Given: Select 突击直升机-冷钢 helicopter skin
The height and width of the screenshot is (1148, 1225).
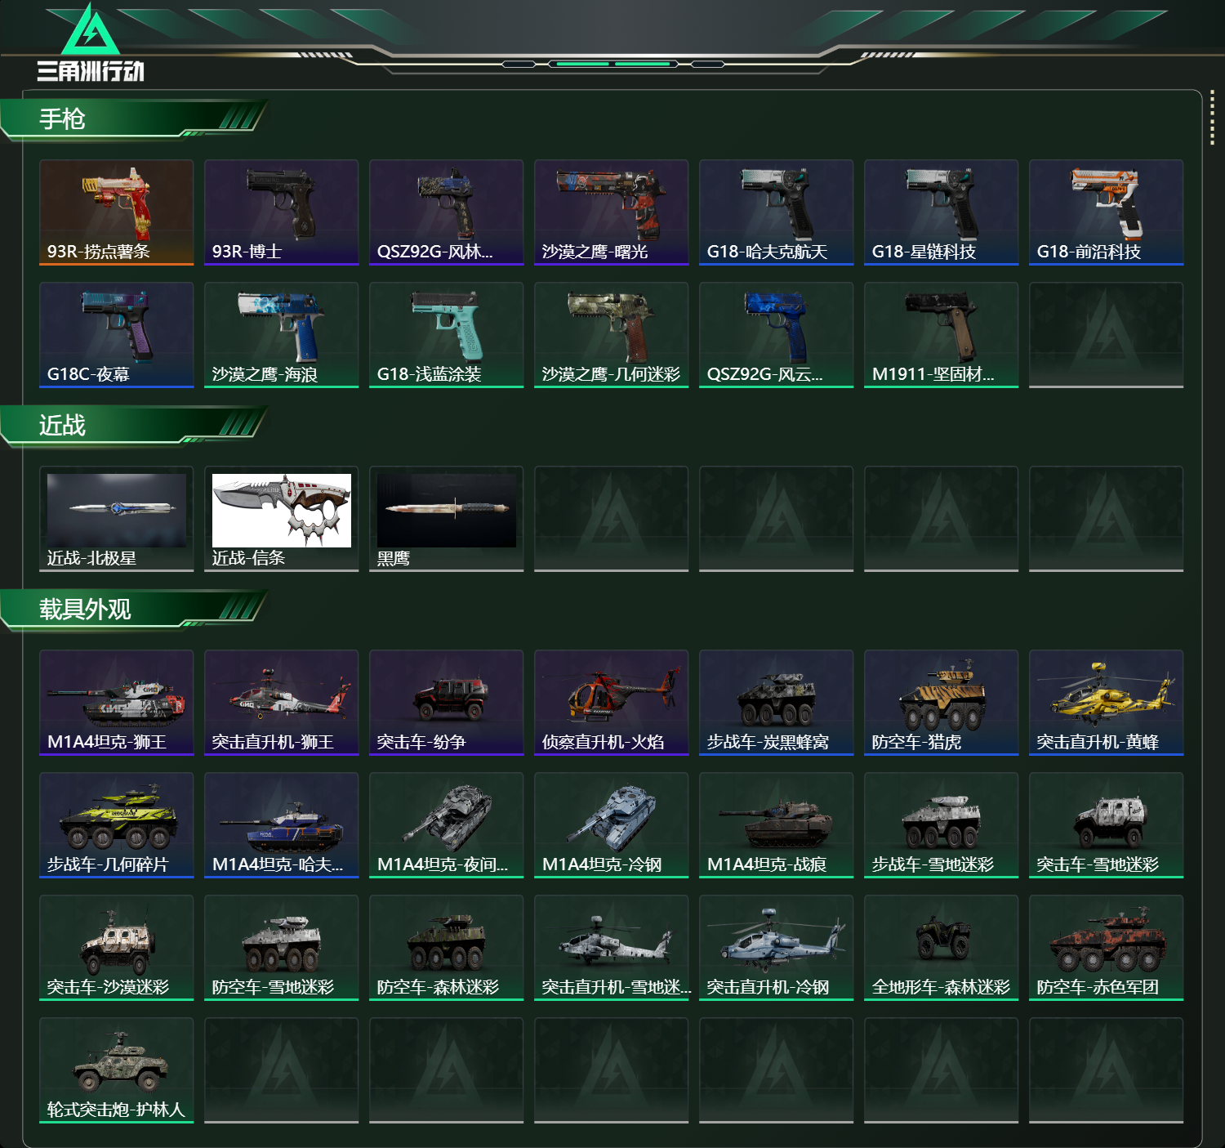Looking at the screenshot, I should (x=777, y=948).
